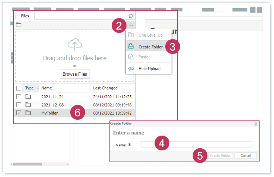This screenshot has height=177, width=274.
Task: Click the root folder icon in toolbar
Action: coord(18,25)
